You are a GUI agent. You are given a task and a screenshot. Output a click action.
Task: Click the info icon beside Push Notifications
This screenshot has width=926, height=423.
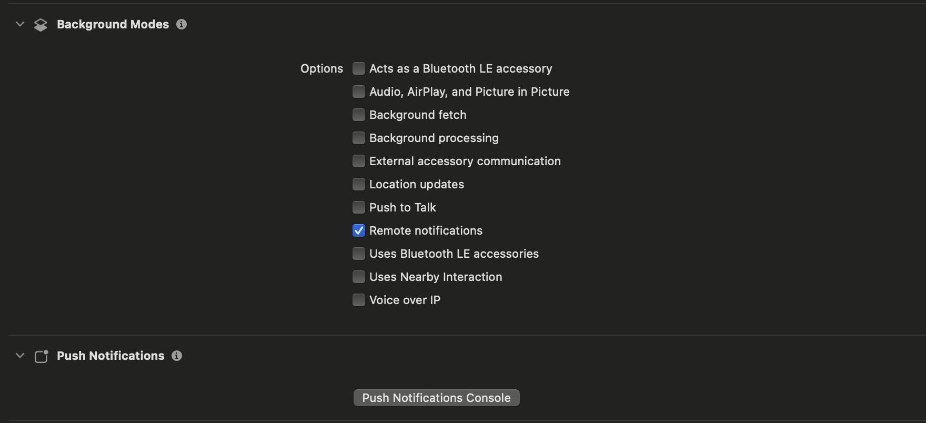tap(177, 356)
